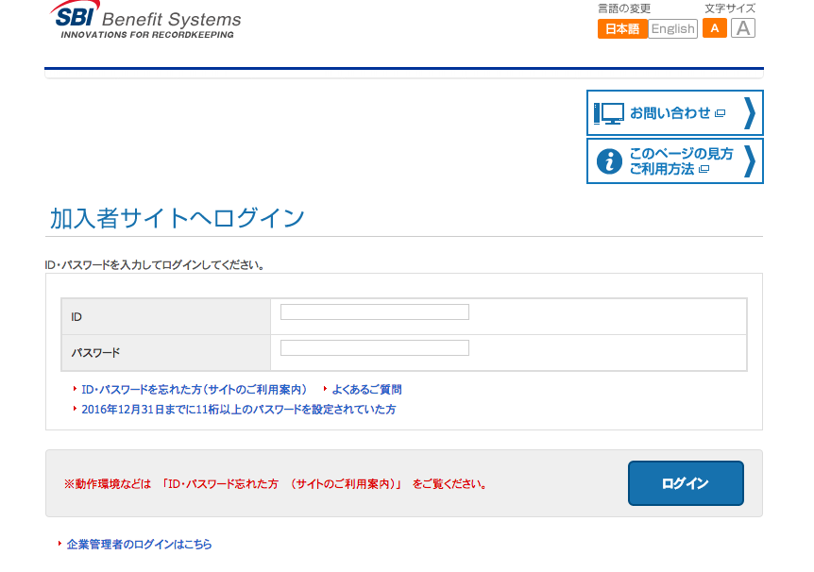The image size is (814, 572).
Task: Click the external window icon next to お問い合わせ
Action: point(721,112)
